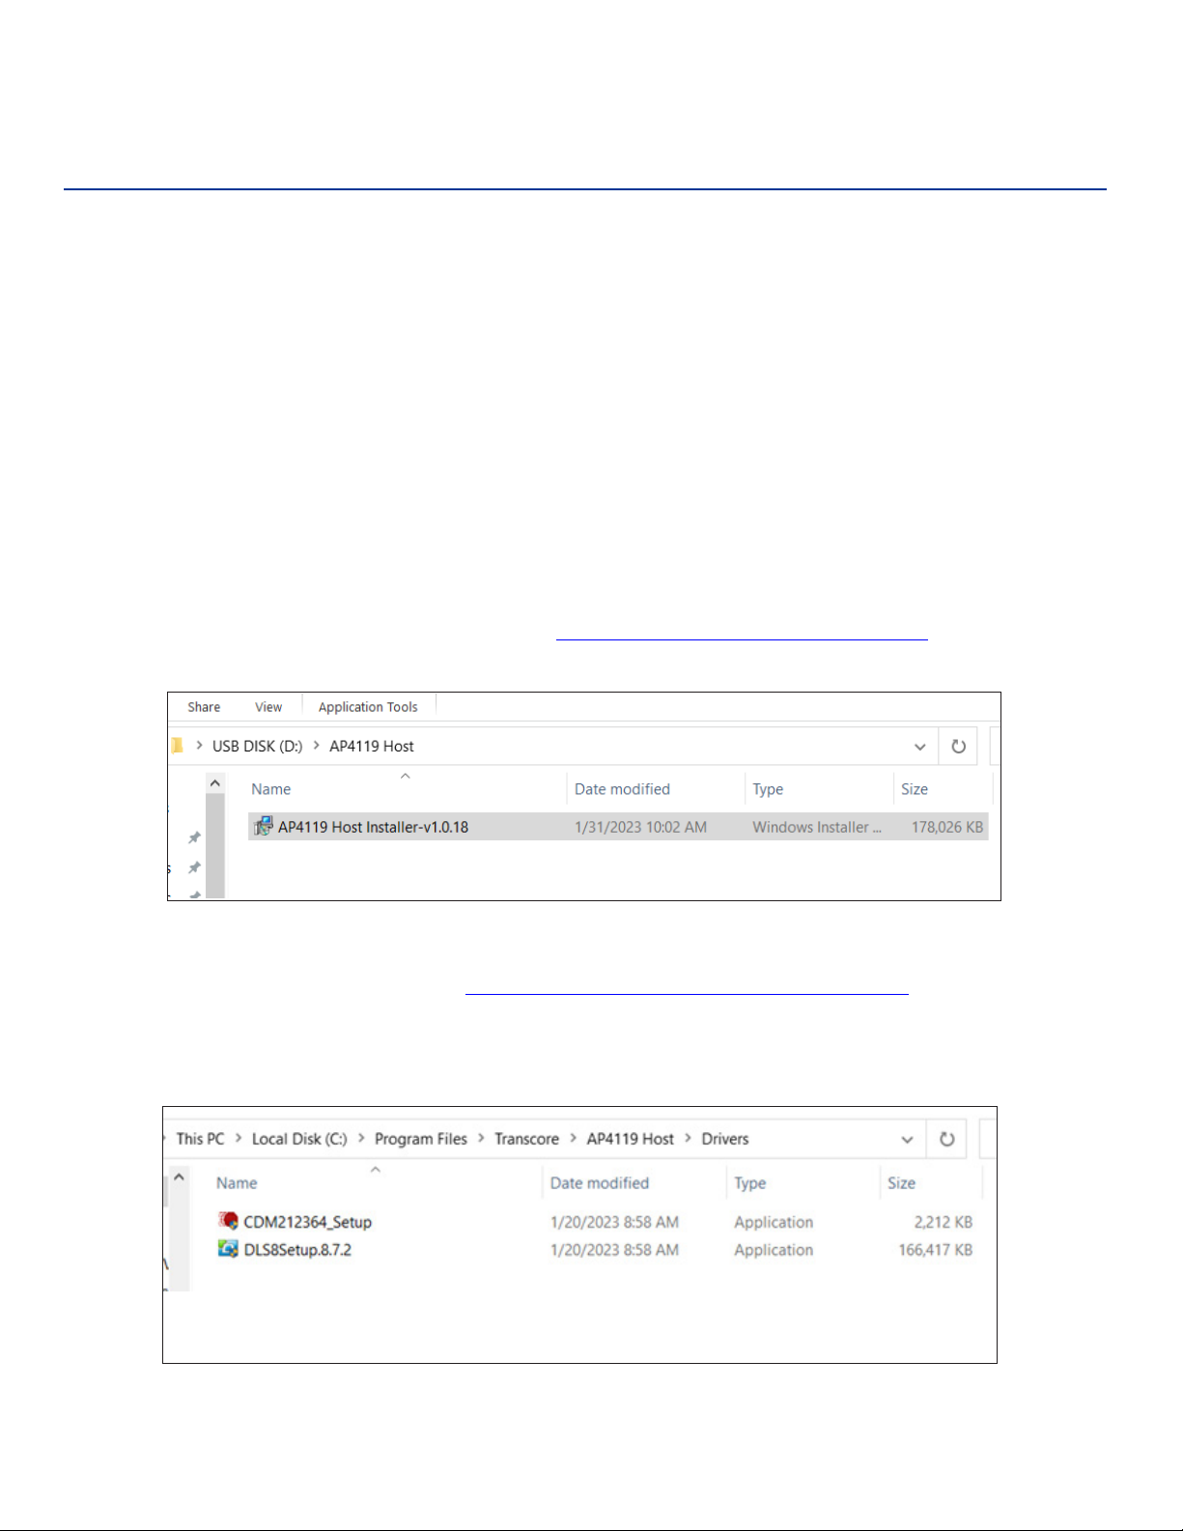Click the 2,212 KB size cell

pos(943,1222)
